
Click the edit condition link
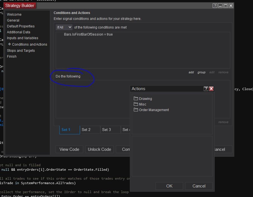(212, 72)
